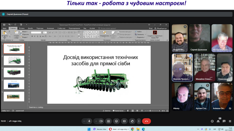Toggle the camera on/off button
234x131 pixels.
click(101, 121)
